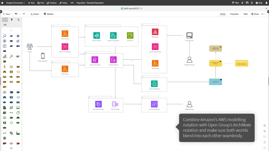Select the zoom-out magnifier on the right toolbar

(x=265, y=131)
